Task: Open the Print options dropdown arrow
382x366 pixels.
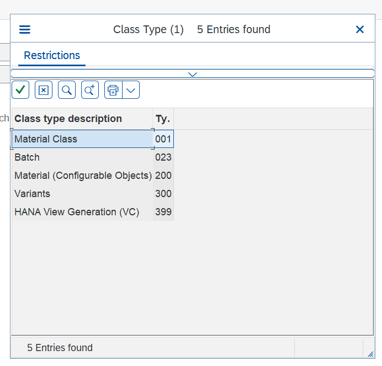Action: 131,89
